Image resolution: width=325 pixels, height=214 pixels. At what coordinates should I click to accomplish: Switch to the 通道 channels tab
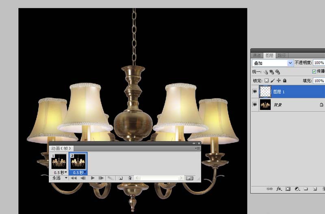tap(257, 55)
